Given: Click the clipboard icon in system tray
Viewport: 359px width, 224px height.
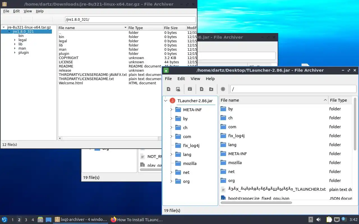Looking at the screenshot, I should (329, 220).
